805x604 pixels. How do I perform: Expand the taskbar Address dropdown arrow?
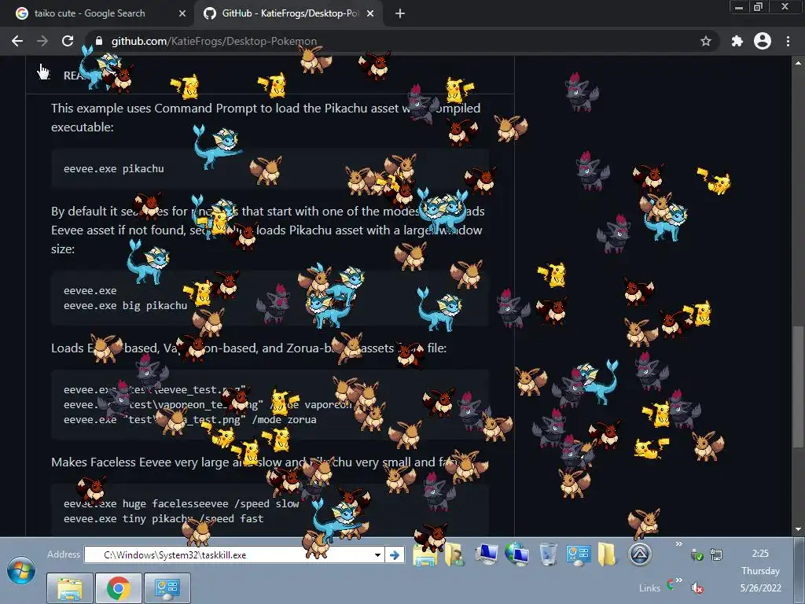[378, 555]
